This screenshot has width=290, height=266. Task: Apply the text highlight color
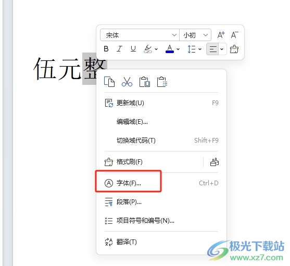click(x=148, y=49)
